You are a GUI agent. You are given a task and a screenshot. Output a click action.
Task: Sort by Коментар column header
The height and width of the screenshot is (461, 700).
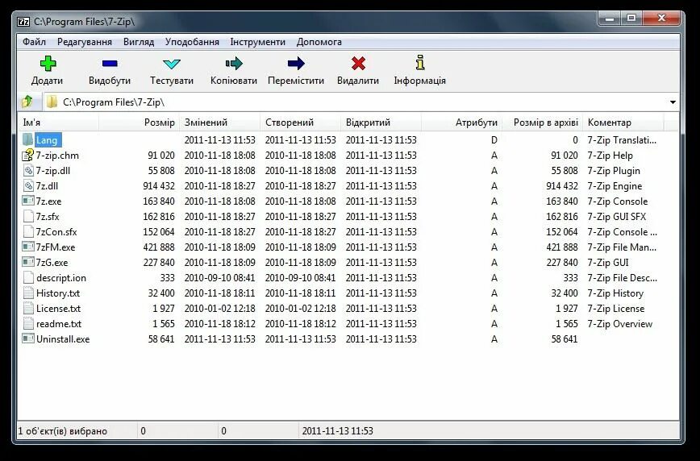click(x=623, y=123)
